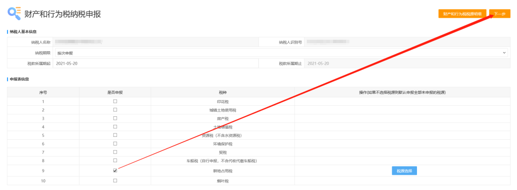The height and width of the screenshot is (190, 517).
Task: Click the 车船税（自行申报）cell
Action: pyautogui.click(x=223, y=161)
